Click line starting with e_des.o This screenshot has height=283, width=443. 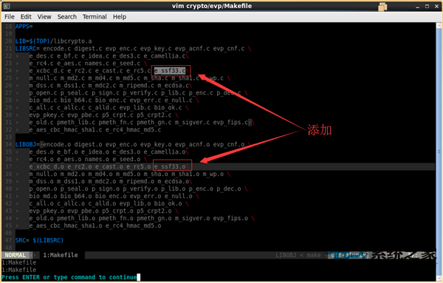[x=109, y=151]
